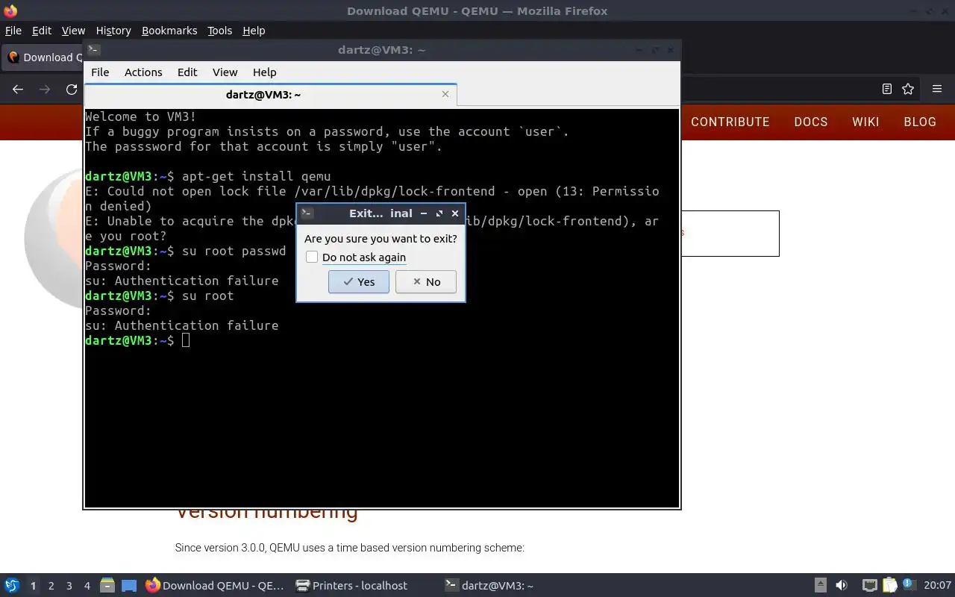The height and width of the screenshot is (597, 955).
Task: Open the terminal Help menu
Action: (x=265, y=72)
